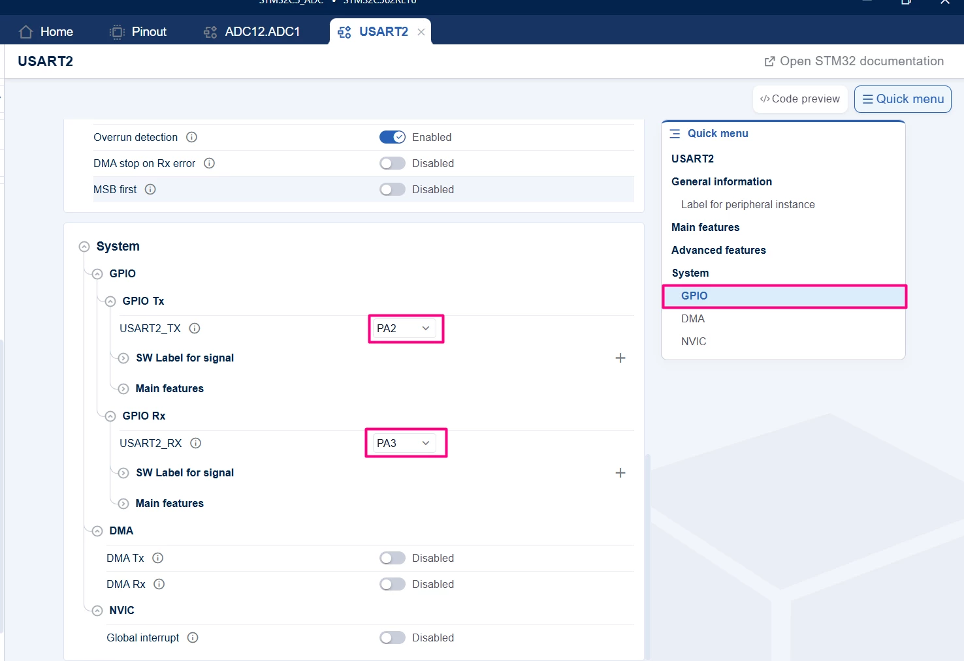This screenshot has height=661, width=964.
Task: Disable the Overrun detection switch
Action: 393,137
